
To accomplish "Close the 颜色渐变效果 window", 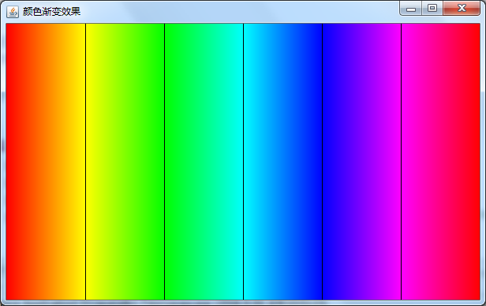I will pos(462,9).
